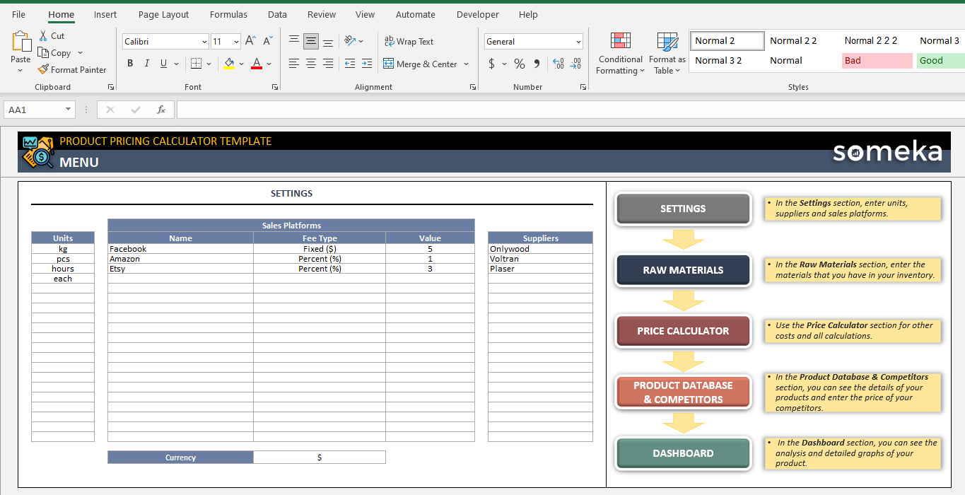Select the Wrap Text command
Viewport: 965px width, 495px height.
coord(409,41)
